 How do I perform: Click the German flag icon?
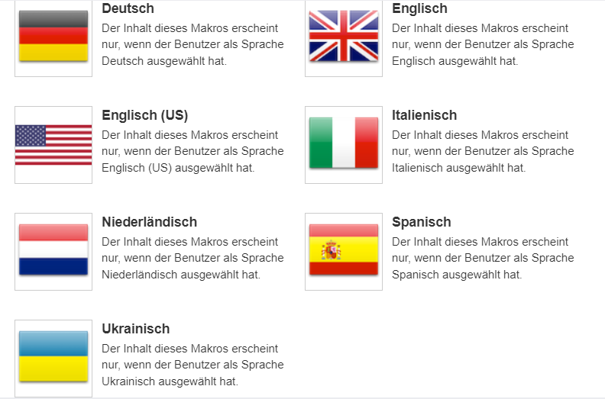point(53,37)
